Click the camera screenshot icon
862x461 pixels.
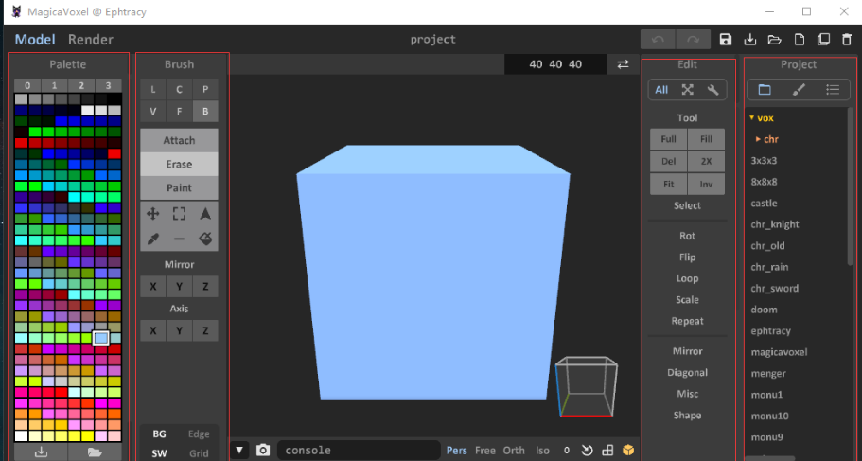point(263,451)
